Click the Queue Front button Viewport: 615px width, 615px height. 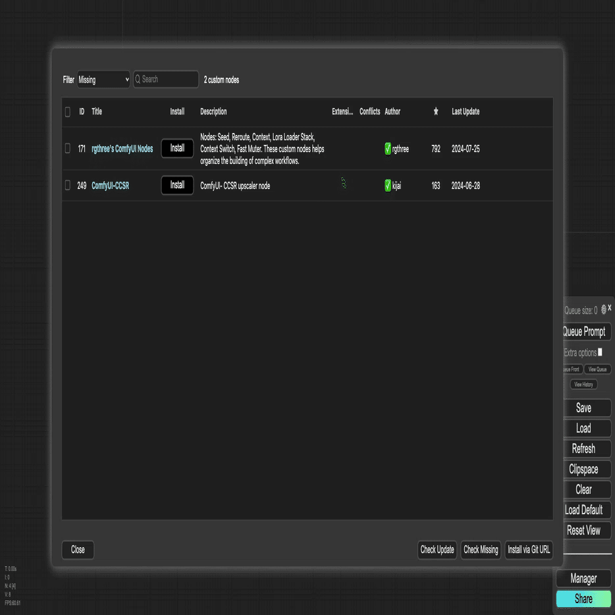tap(572, 369)
